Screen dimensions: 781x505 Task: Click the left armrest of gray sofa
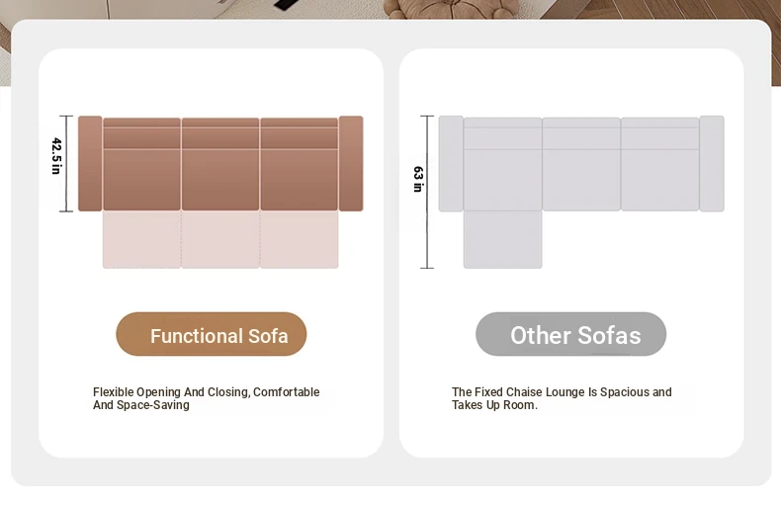(x=451, y=163)
